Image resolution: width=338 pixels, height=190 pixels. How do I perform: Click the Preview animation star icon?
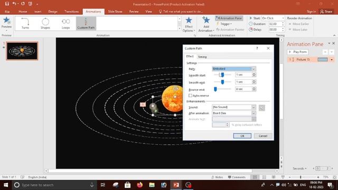pos(6,21)
